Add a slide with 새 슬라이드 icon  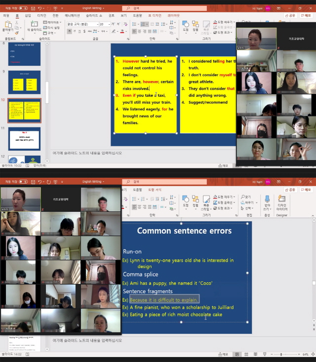[x=34, y=26]
